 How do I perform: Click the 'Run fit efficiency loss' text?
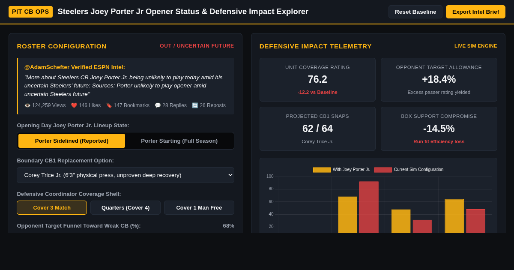click(439, 141)
